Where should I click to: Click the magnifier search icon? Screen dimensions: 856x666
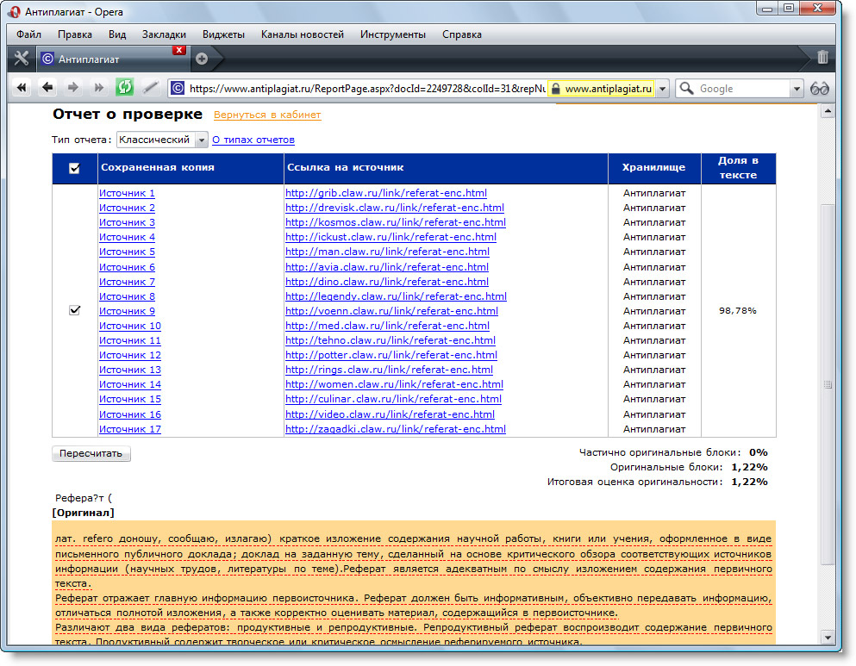point(686,89)
